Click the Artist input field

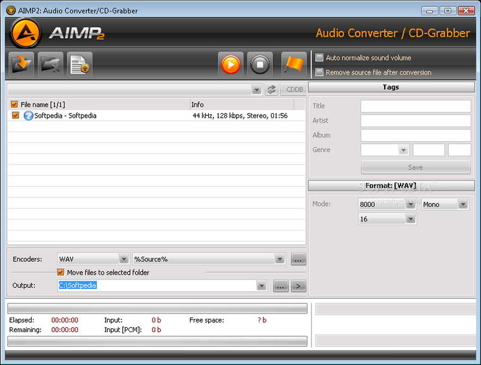[416, 121]
